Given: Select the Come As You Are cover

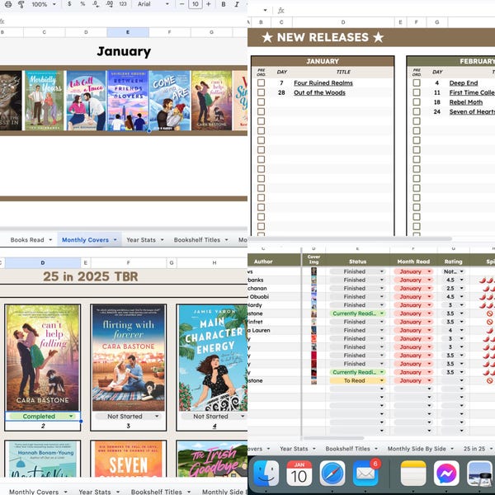Looking at the screenshot, I should (170, 101).
